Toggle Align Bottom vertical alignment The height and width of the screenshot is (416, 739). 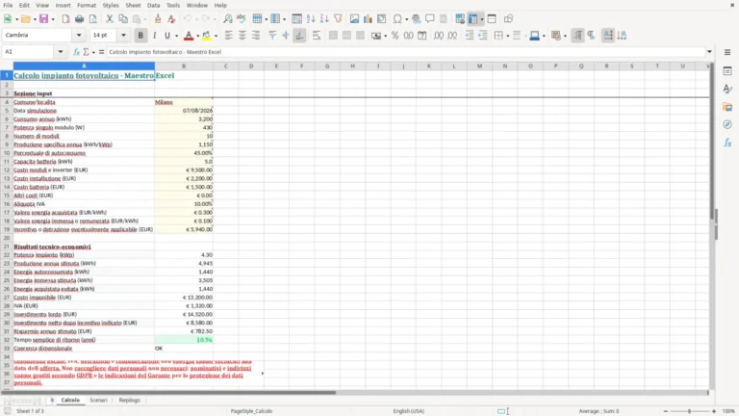tap(299, 36)
